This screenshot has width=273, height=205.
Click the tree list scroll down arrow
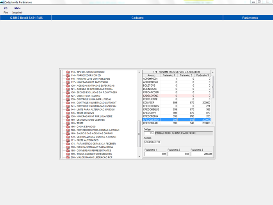[139, 157]
